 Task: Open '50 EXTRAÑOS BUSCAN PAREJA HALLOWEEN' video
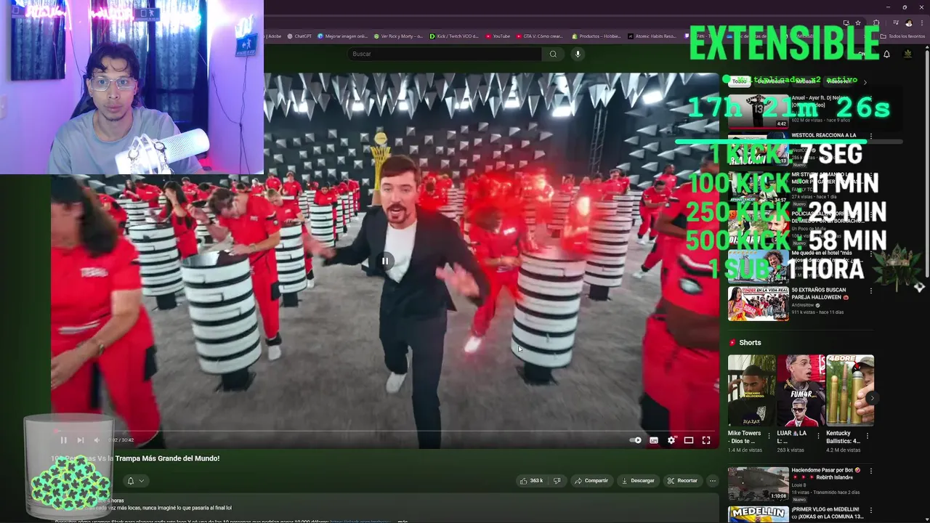point(759,304)
